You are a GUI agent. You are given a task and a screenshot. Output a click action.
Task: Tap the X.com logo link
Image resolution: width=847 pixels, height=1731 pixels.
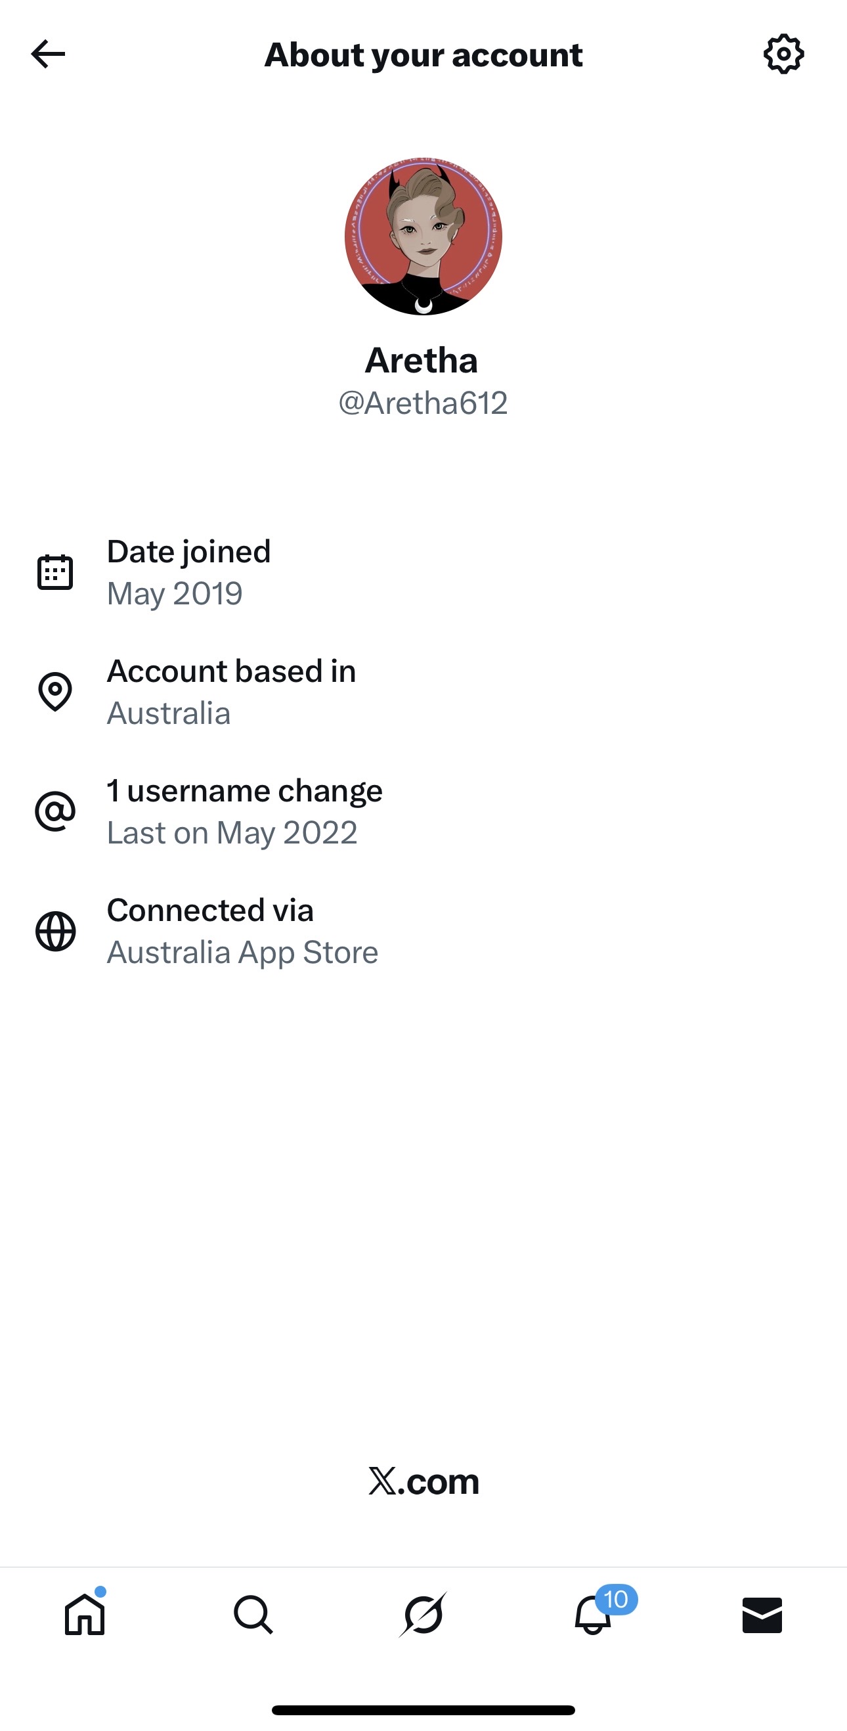tap(424, 1481)
